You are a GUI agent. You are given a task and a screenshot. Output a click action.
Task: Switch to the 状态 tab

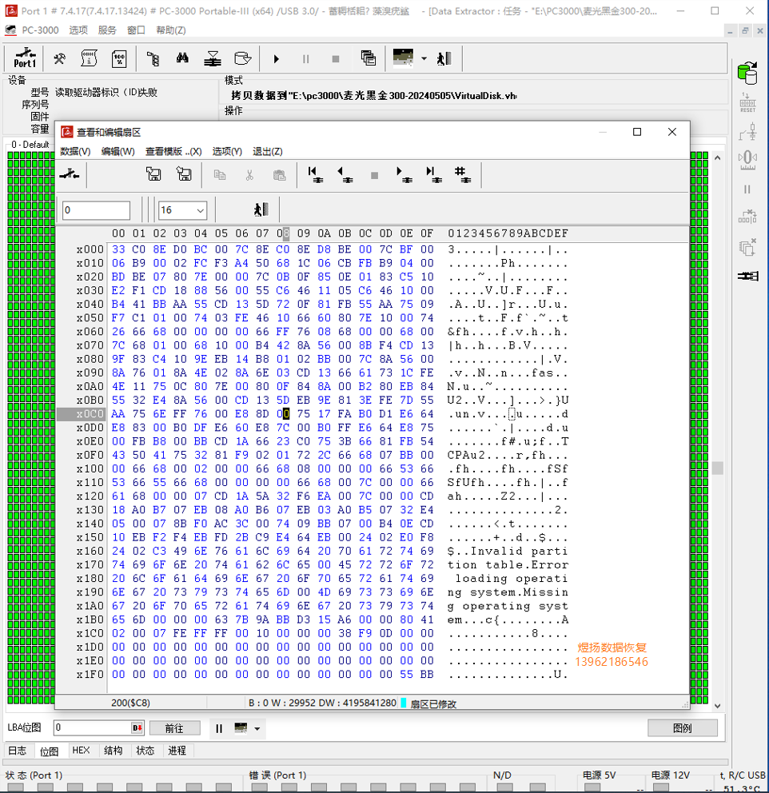(x=145, y=751)
